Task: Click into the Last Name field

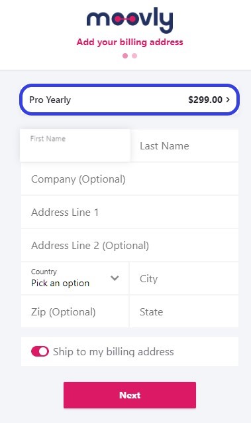Action: pyautogui.click(x=184, y=145)
